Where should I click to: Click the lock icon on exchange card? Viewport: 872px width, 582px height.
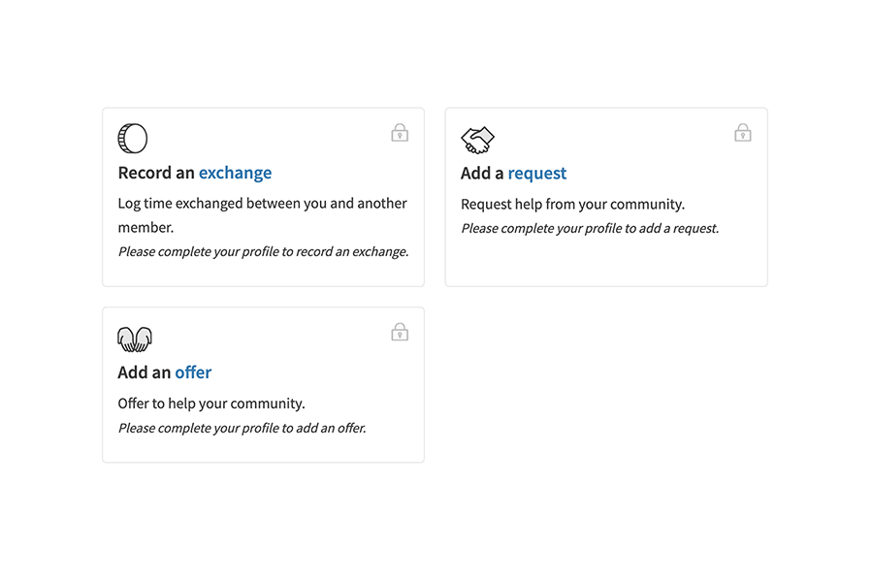400,133
